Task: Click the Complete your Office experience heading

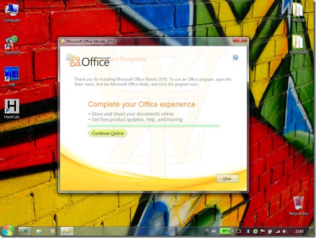Action: (x=142, y=104)
